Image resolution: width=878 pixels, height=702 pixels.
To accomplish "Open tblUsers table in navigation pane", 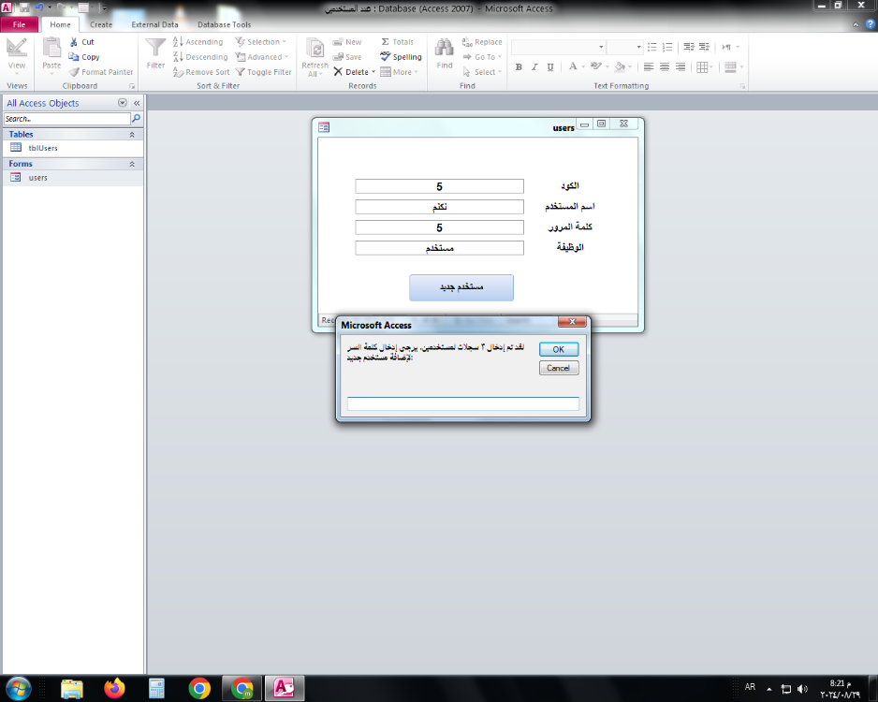I will (x=73, y=148).
